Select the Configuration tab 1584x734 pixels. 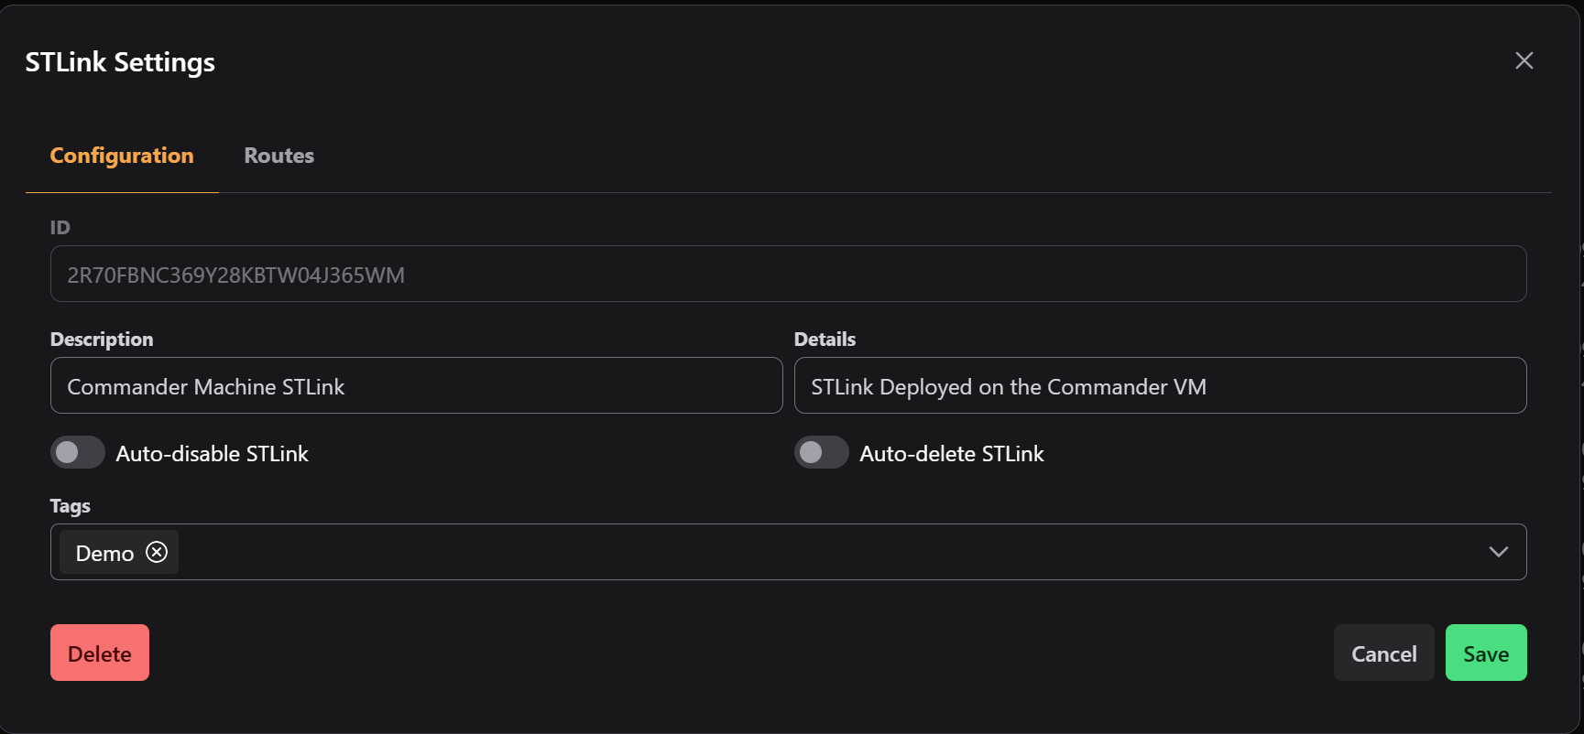121,156
